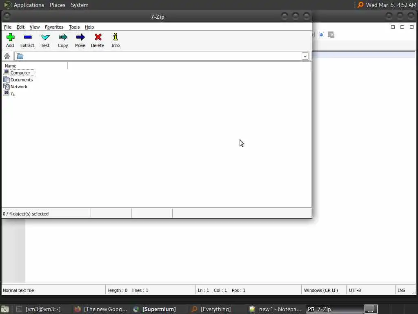Switch to 'new 1 - Notepa...' taskbar button
The image size is (418, 314).
click(276, 309)
